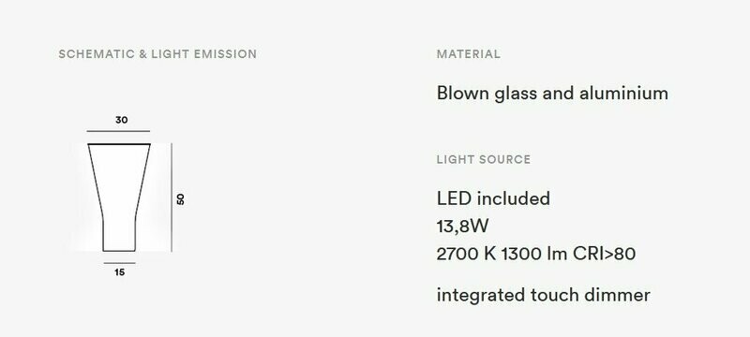
Task: Click the Schematic & Light Emission heading
Action: [157, 54]
